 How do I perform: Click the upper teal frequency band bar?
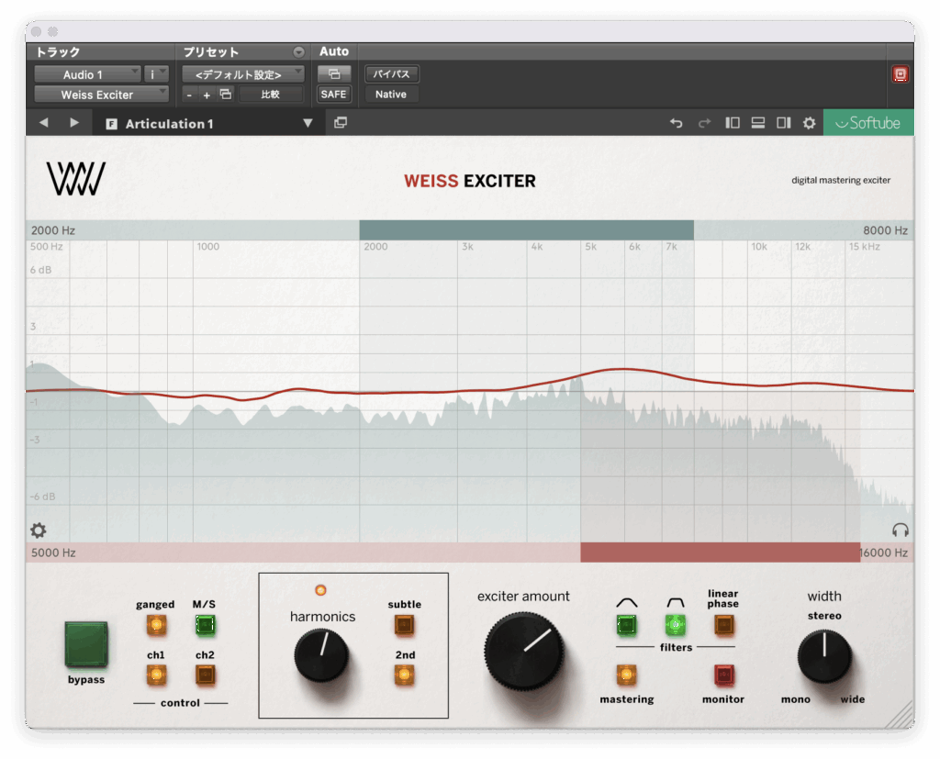(x=526, y=230)
